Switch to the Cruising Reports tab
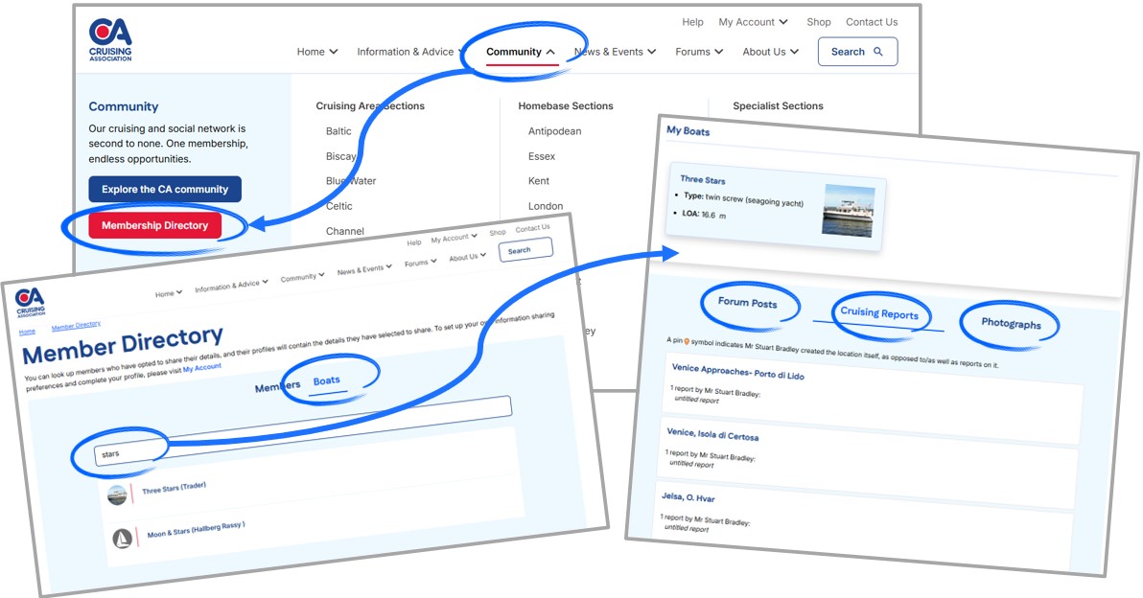The height and width of the screenshot is (598, 1143). [x=879, y=313]
